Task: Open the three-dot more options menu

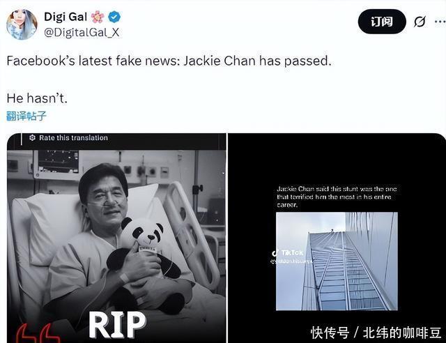Action: tap(440, 22)
